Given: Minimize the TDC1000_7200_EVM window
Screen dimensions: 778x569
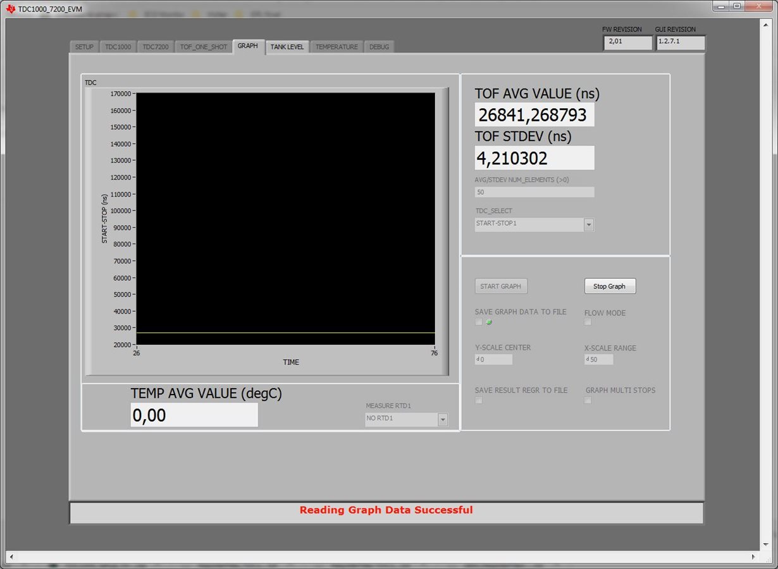Looking at the screenshot, I should point(721,6).
